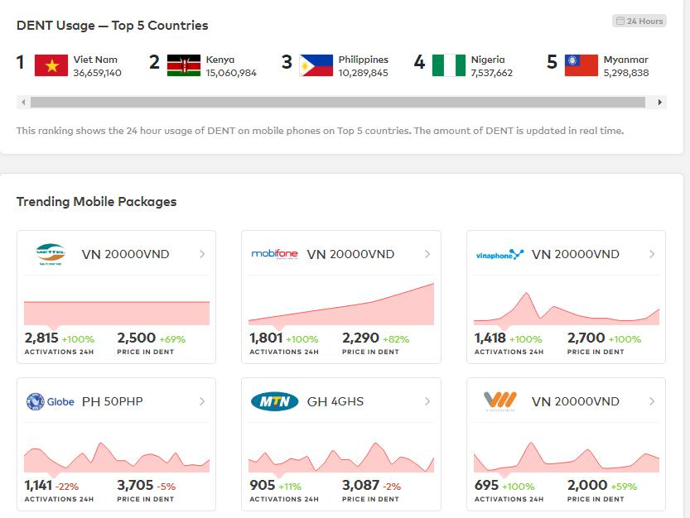The width and height of the screenshot is (690, 518).
Task: Expand the Mobifone VN 20000VND package chevron
Action: tap(427, 254)
